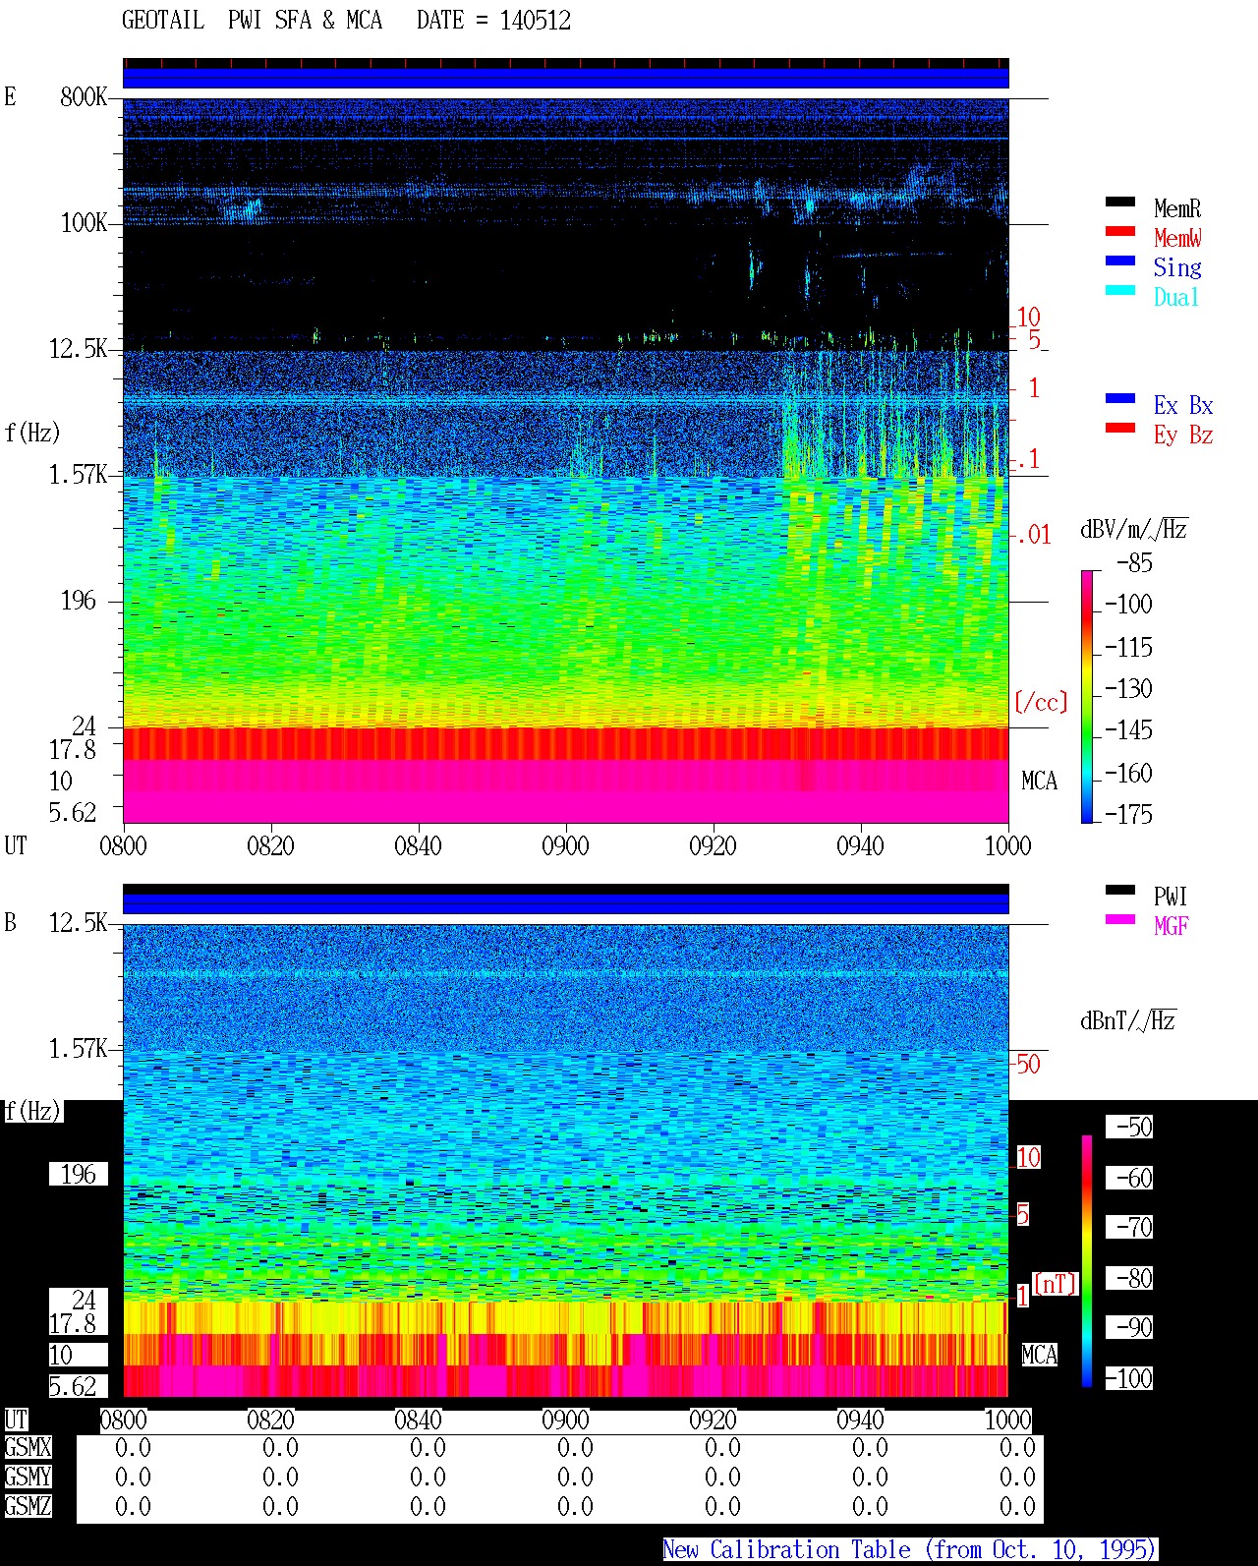1258x1566 pixels.
Task: Select the Dual legend label
Action: [x=1176, y=297]
